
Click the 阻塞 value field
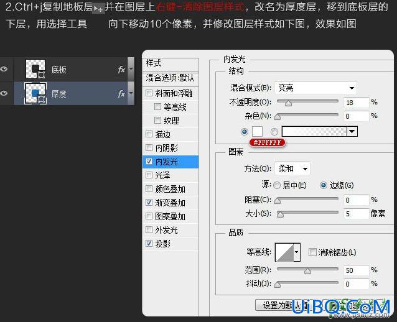(x=356, y=200)
